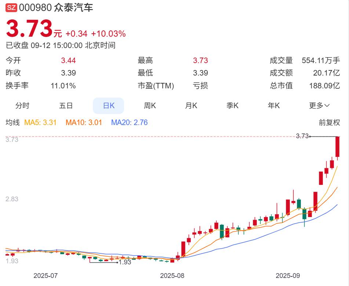This screenshot has height=286, width=349.
Task: Open the 更多 dropdown menu
Action: (x=319, y=106)
